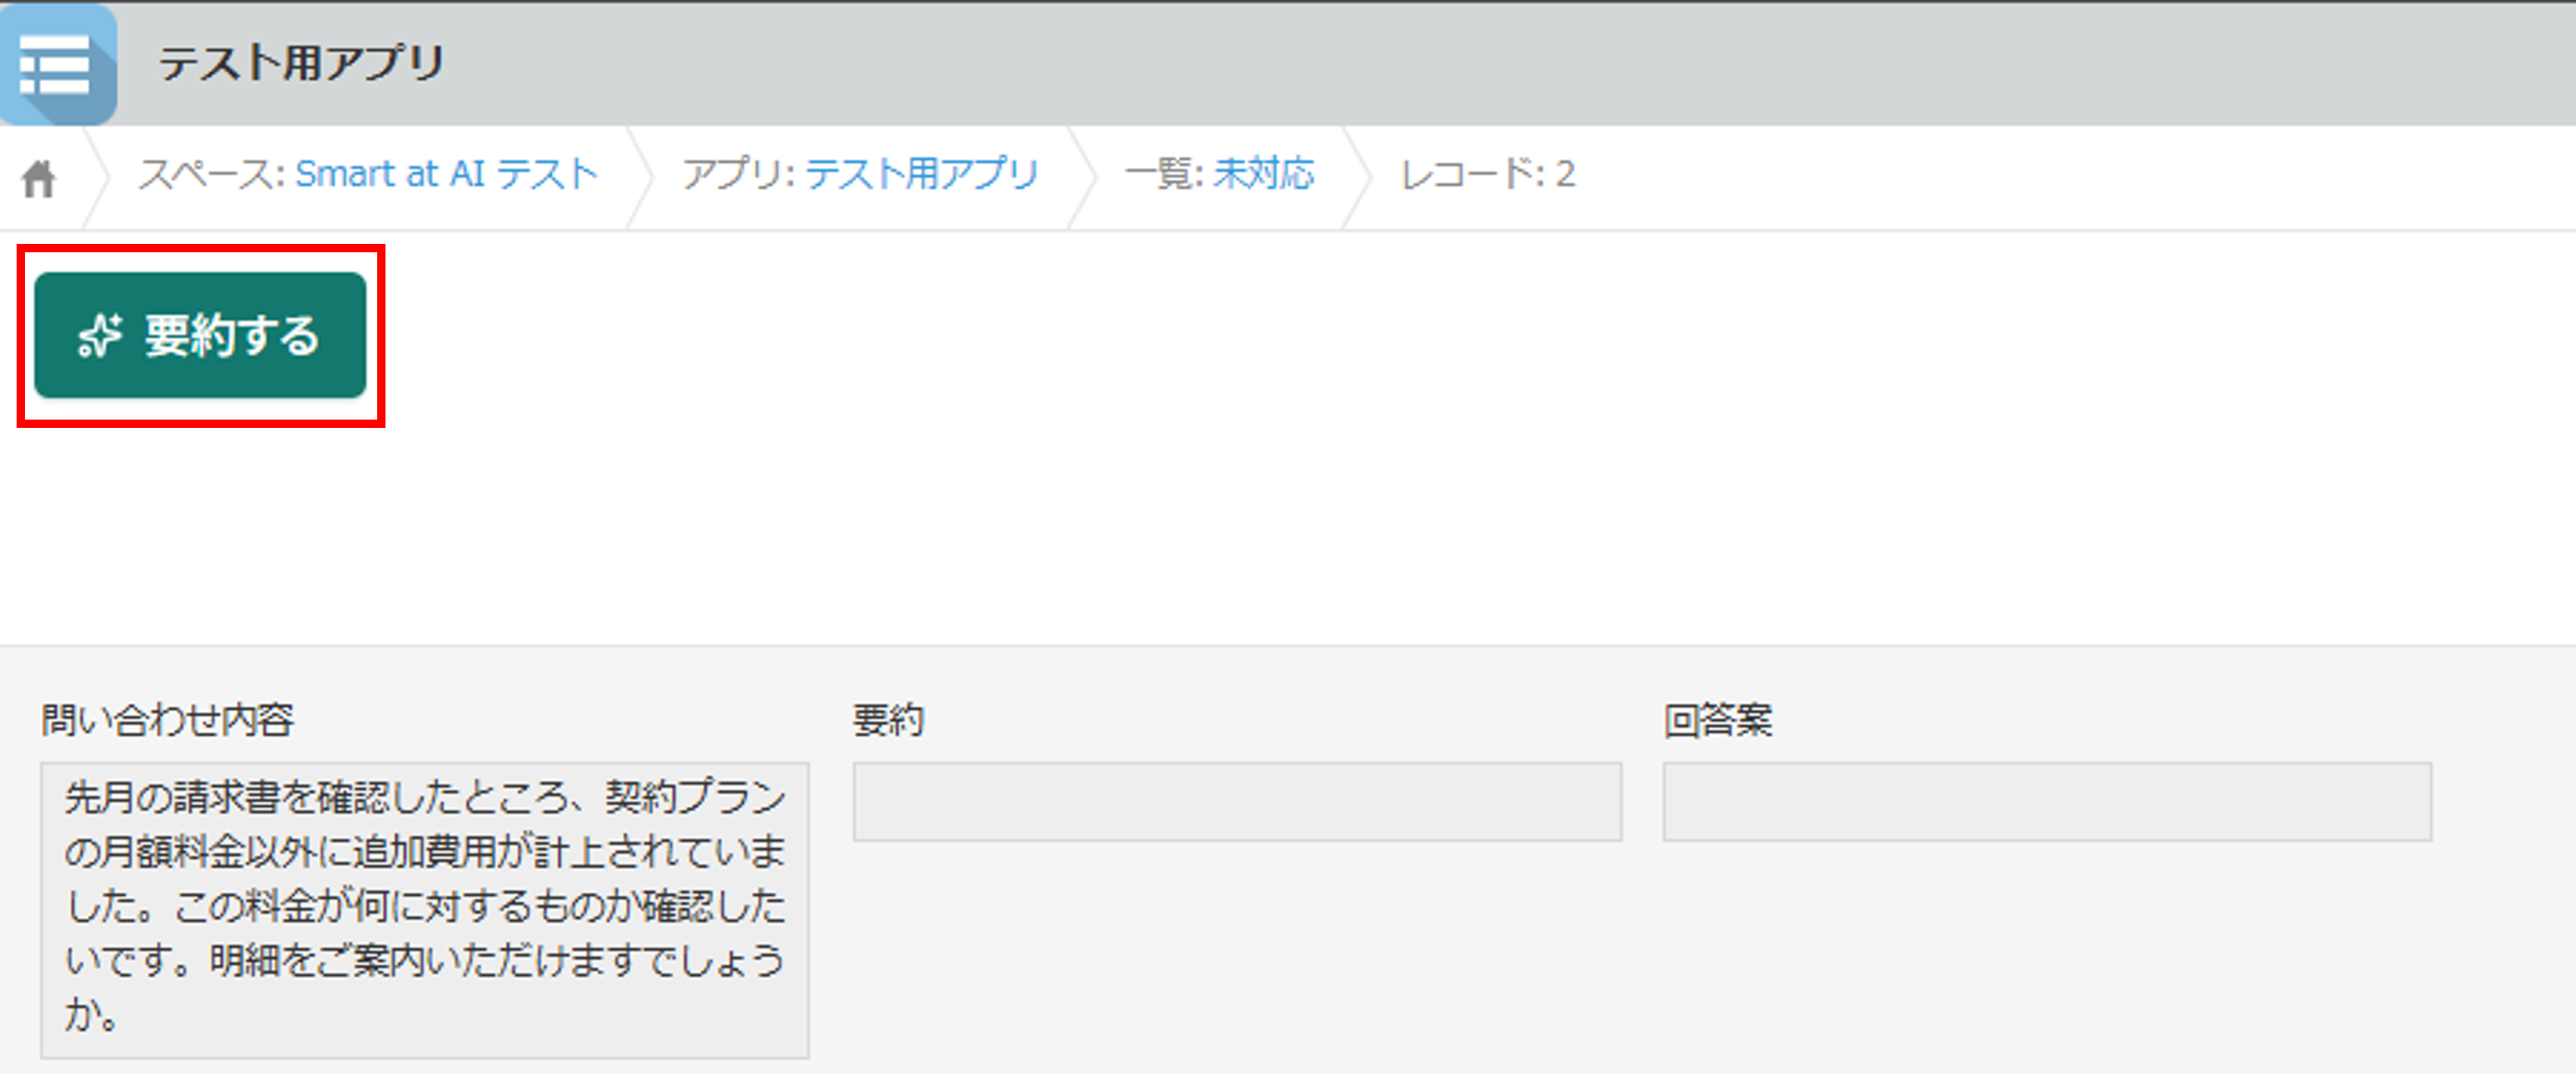This screenshot has width=2576, height=1074.
Task: Click the 要約 field label
Action: coord(888,720)
